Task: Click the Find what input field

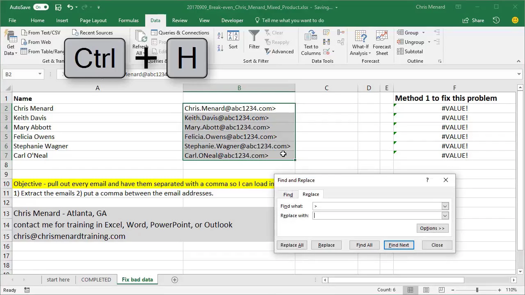Action: (377, 206)
